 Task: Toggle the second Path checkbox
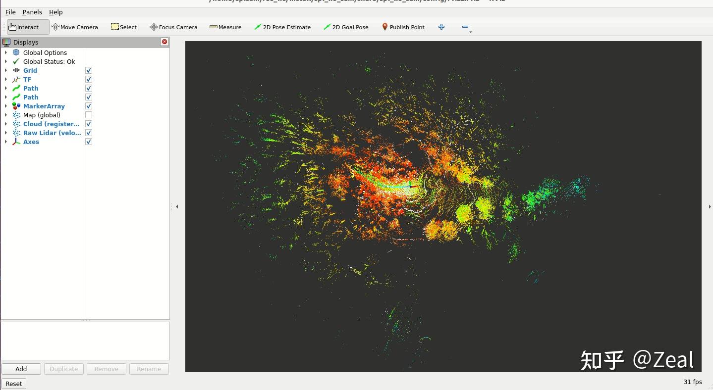(89, 97)
